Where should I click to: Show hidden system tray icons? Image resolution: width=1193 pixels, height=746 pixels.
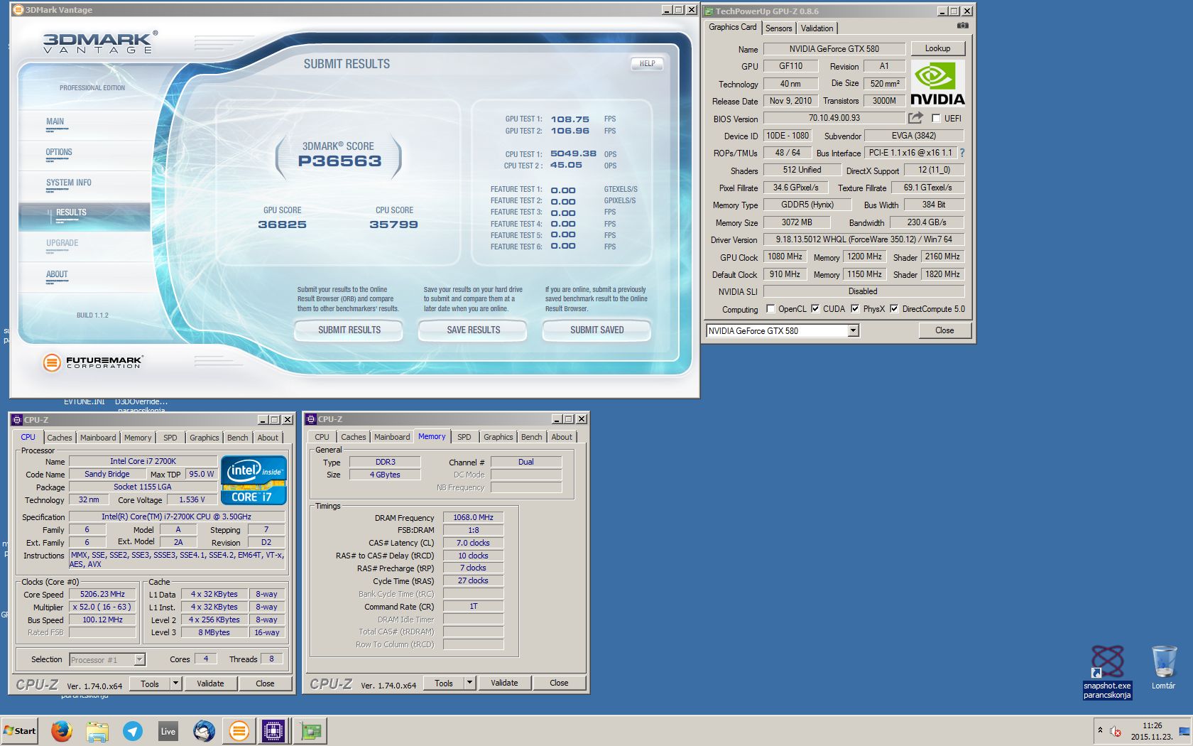(1100, 730)
